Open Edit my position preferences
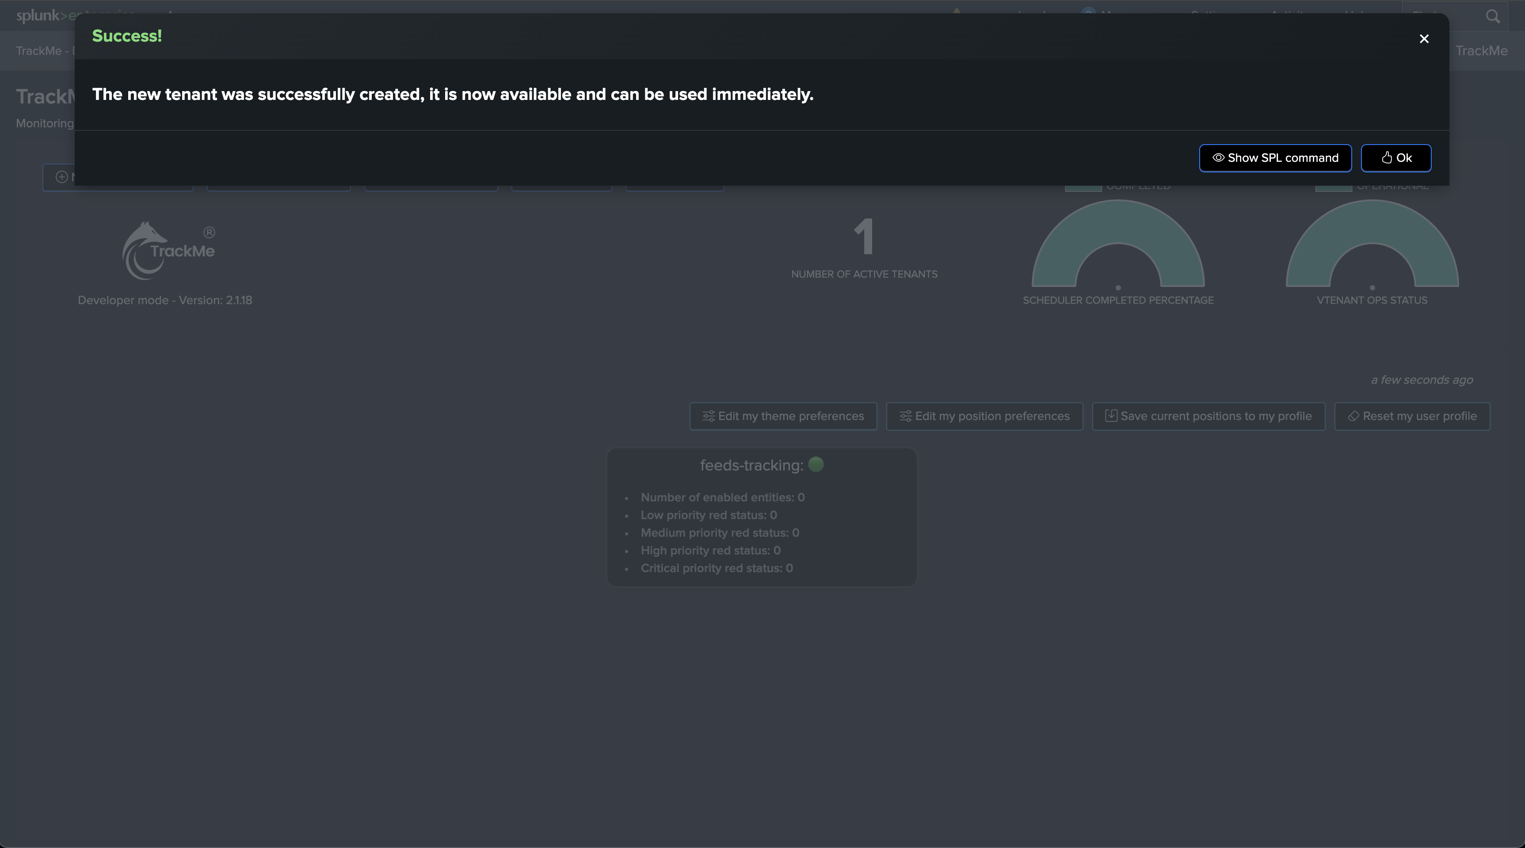1525x848 pixels. tap(984, 416)
